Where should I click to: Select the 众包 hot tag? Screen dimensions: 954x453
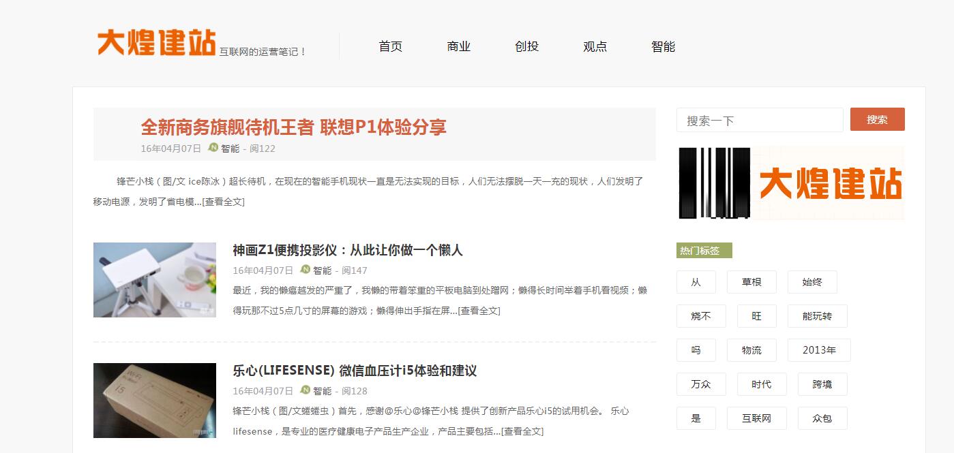tap(822, 418)
